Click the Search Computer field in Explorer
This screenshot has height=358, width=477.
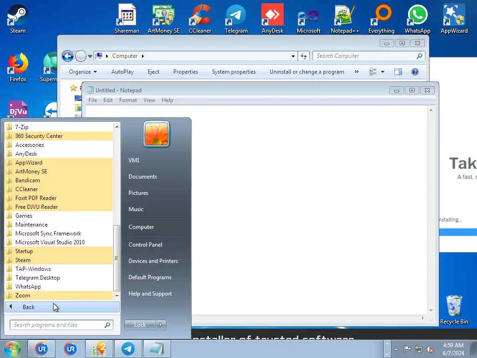point(368,56)
